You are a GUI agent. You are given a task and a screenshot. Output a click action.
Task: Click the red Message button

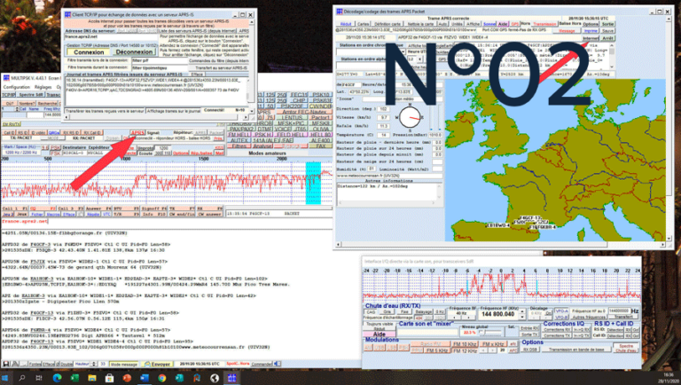click(567, 31)
